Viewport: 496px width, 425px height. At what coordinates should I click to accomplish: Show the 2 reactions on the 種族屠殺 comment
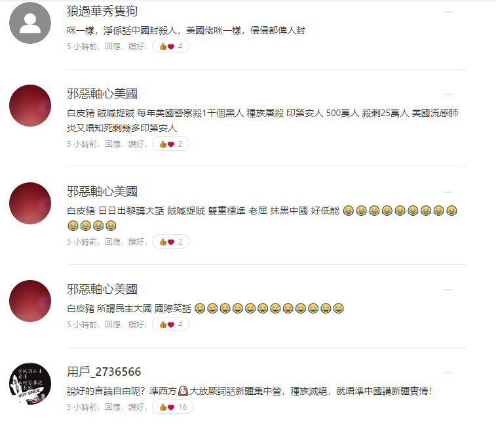point(170,144)
